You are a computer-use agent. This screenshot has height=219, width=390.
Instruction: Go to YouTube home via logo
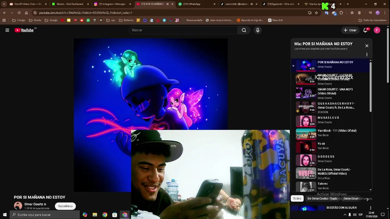tap(24, 30)
